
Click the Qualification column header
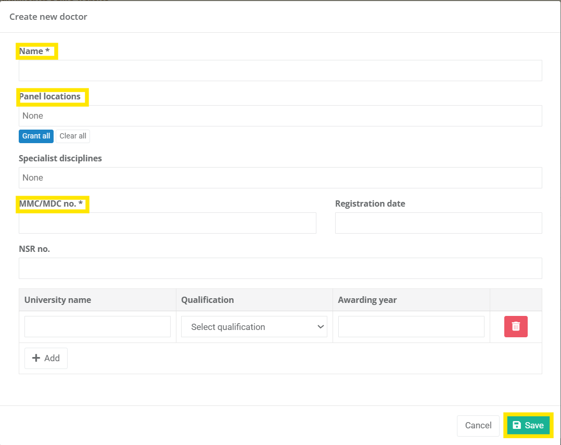[207, 300]
